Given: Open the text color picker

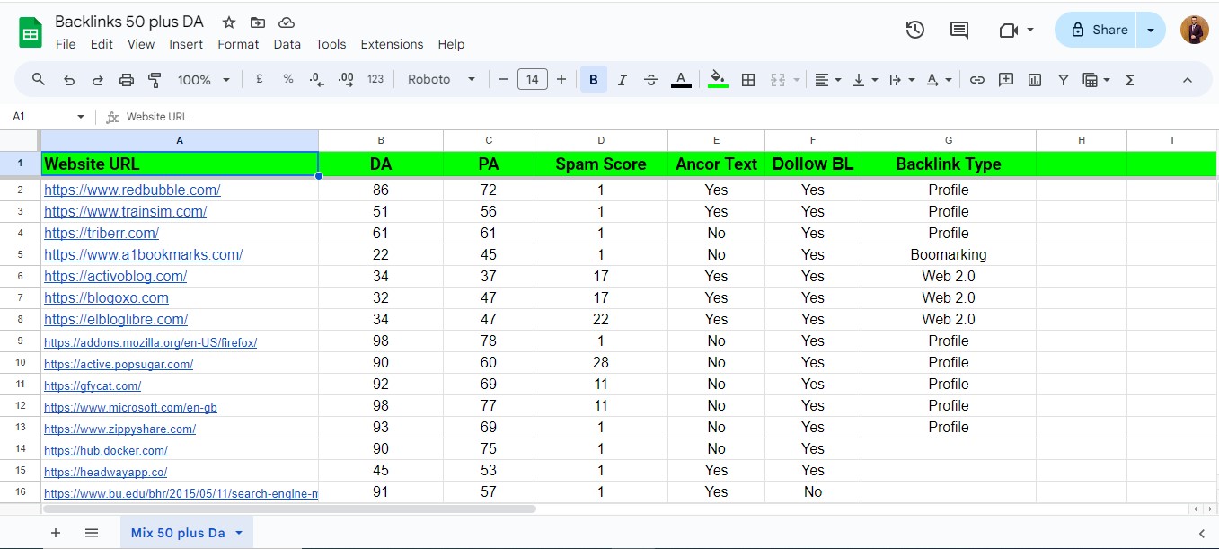Looking at the screenshot, I should pyautogui.click(x=681, y=79).
